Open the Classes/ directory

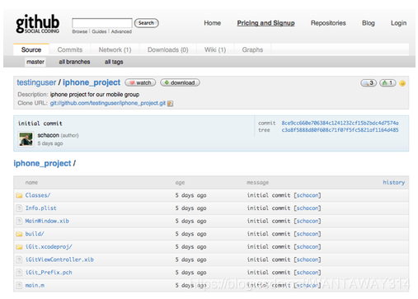point(38,195)
